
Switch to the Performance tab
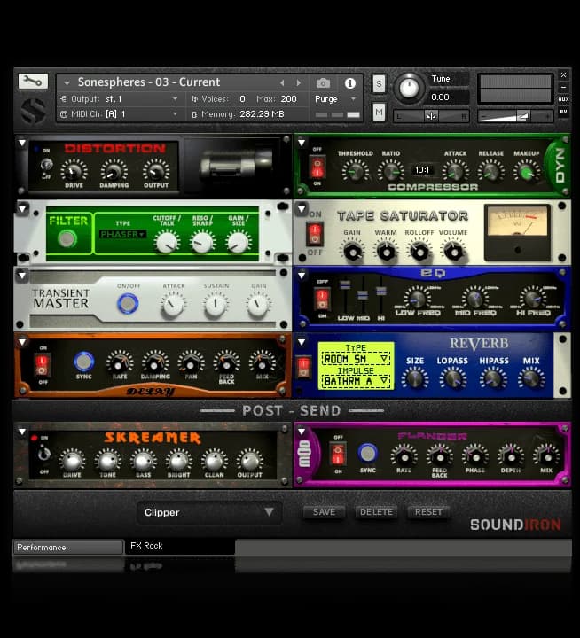(x=67, y=547)
